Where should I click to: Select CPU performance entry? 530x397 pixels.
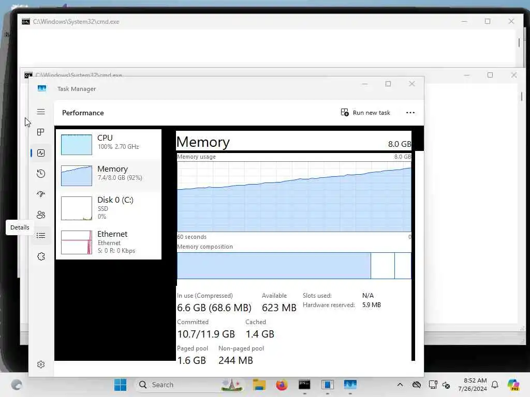tap(109, 145)
